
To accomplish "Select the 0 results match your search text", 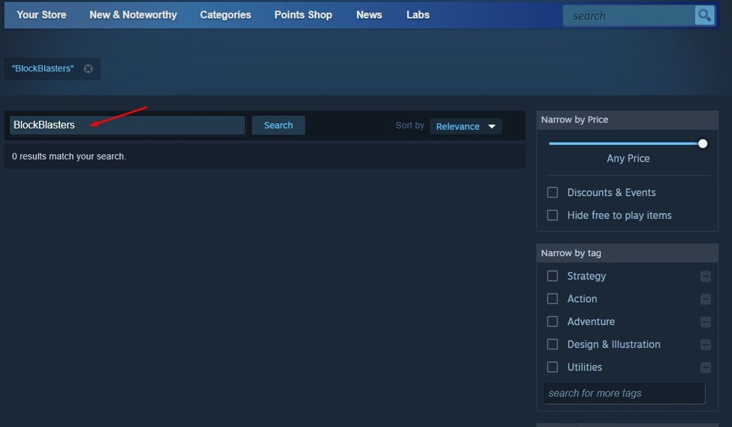I will pyautogui.click(x=69, y=157).
